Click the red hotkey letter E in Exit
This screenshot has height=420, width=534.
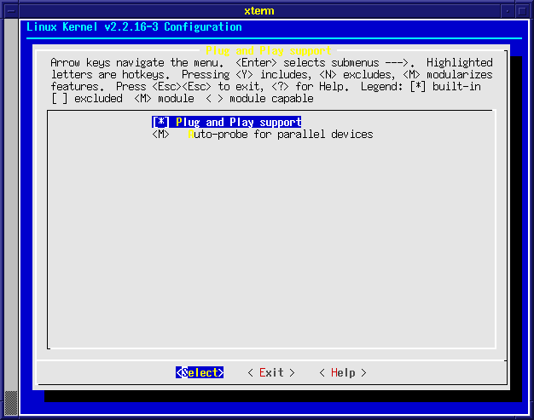tap(262, 373)
